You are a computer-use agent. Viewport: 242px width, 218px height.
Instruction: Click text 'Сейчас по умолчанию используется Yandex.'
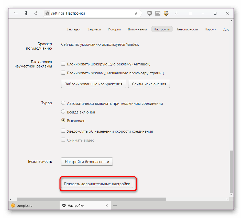tap(100, 44)
